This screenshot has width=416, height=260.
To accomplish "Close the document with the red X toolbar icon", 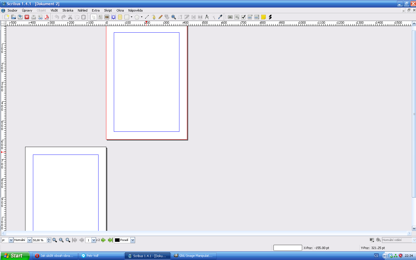I will click(x=27, y=17).
